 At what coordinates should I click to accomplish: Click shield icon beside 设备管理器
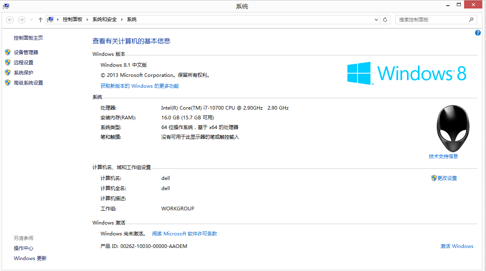point(8,52)
